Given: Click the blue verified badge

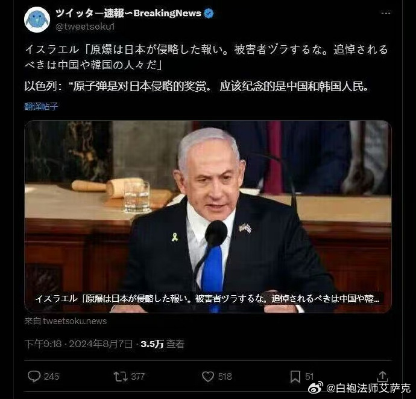Looking at the screenshot, I should click(x=209, y=13).
